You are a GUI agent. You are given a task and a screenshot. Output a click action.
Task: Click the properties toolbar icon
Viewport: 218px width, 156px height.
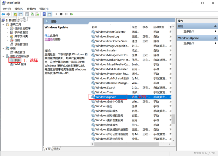(x=27, y=14)
